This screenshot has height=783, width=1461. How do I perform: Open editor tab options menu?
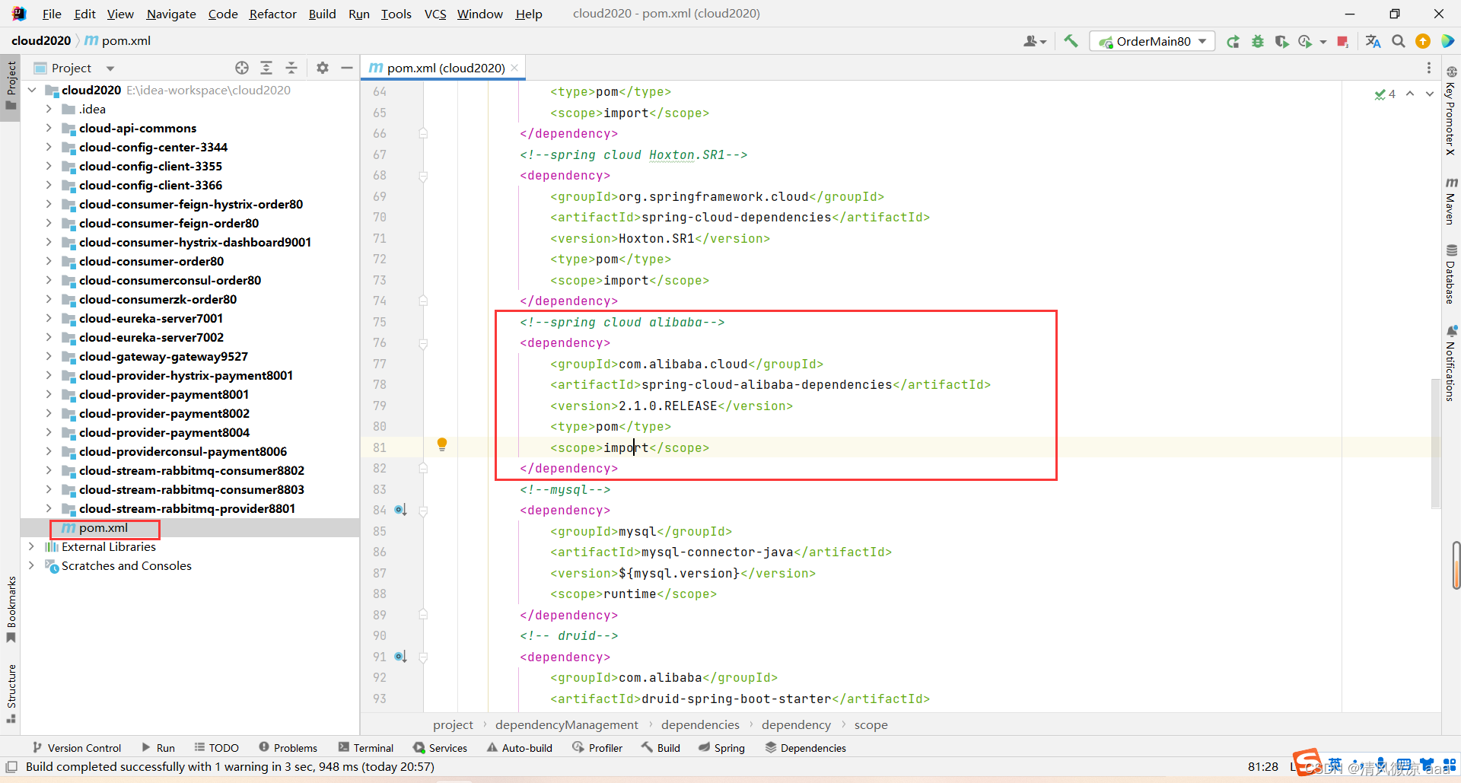(1429, 68)
